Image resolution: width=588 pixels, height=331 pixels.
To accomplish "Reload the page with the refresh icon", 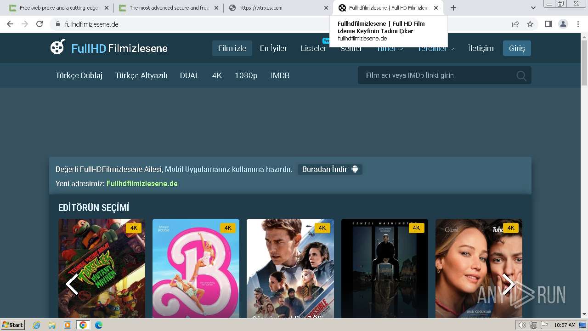I will point(40,24).
